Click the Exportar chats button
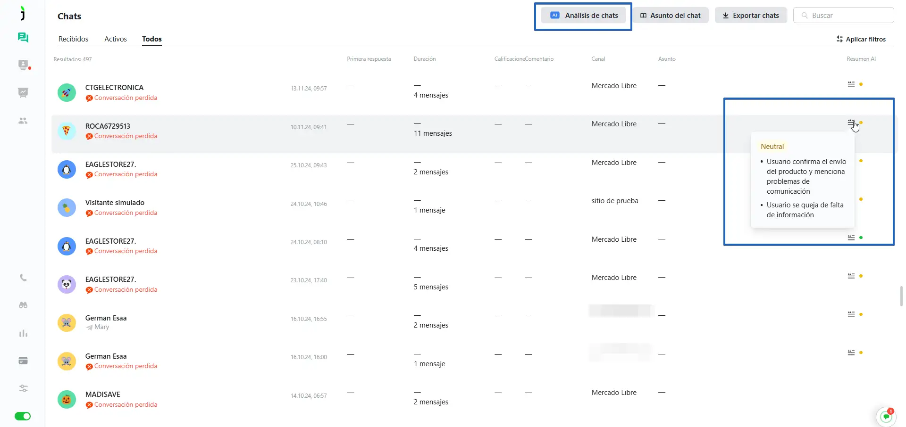 (750, 16)
